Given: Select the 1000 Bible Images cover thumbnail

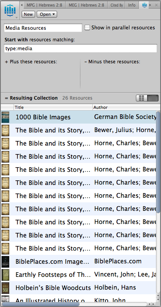Looking at the screenshot, I should [x=5, y=117].
